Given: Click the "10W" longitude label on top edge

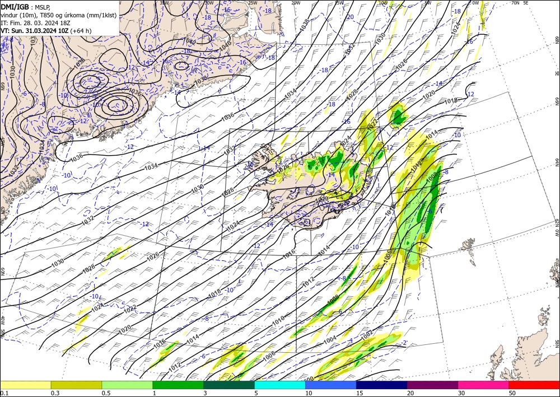Looking at the screenshot, I should click(383, 3).
